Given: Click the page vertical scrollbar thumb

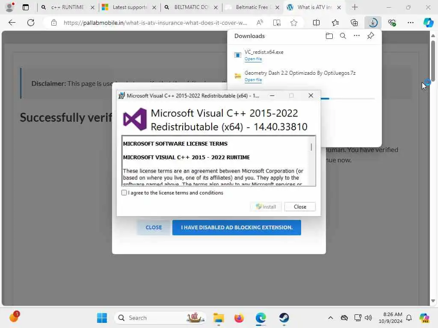Looking at the screenshot, I should [433, 61].
